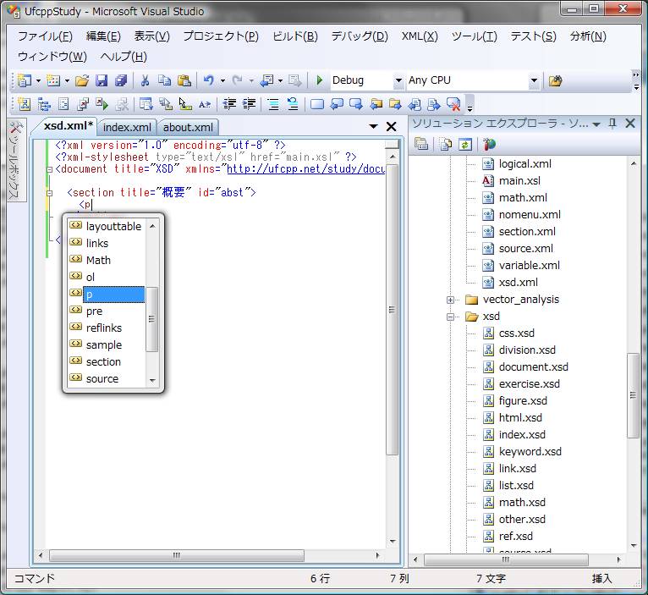Click the New Project toolbar icon
The width and height of the screenshot is (648, 595).
(x=25, y=80)
